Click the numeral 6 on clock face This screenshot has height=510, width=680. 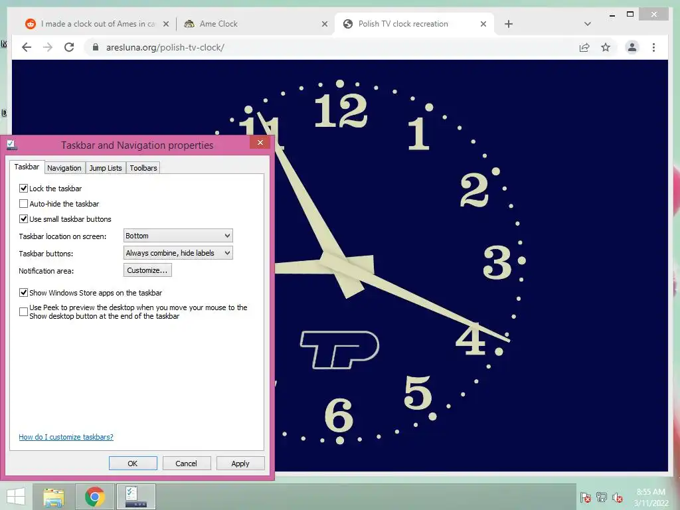pos(339,416)
